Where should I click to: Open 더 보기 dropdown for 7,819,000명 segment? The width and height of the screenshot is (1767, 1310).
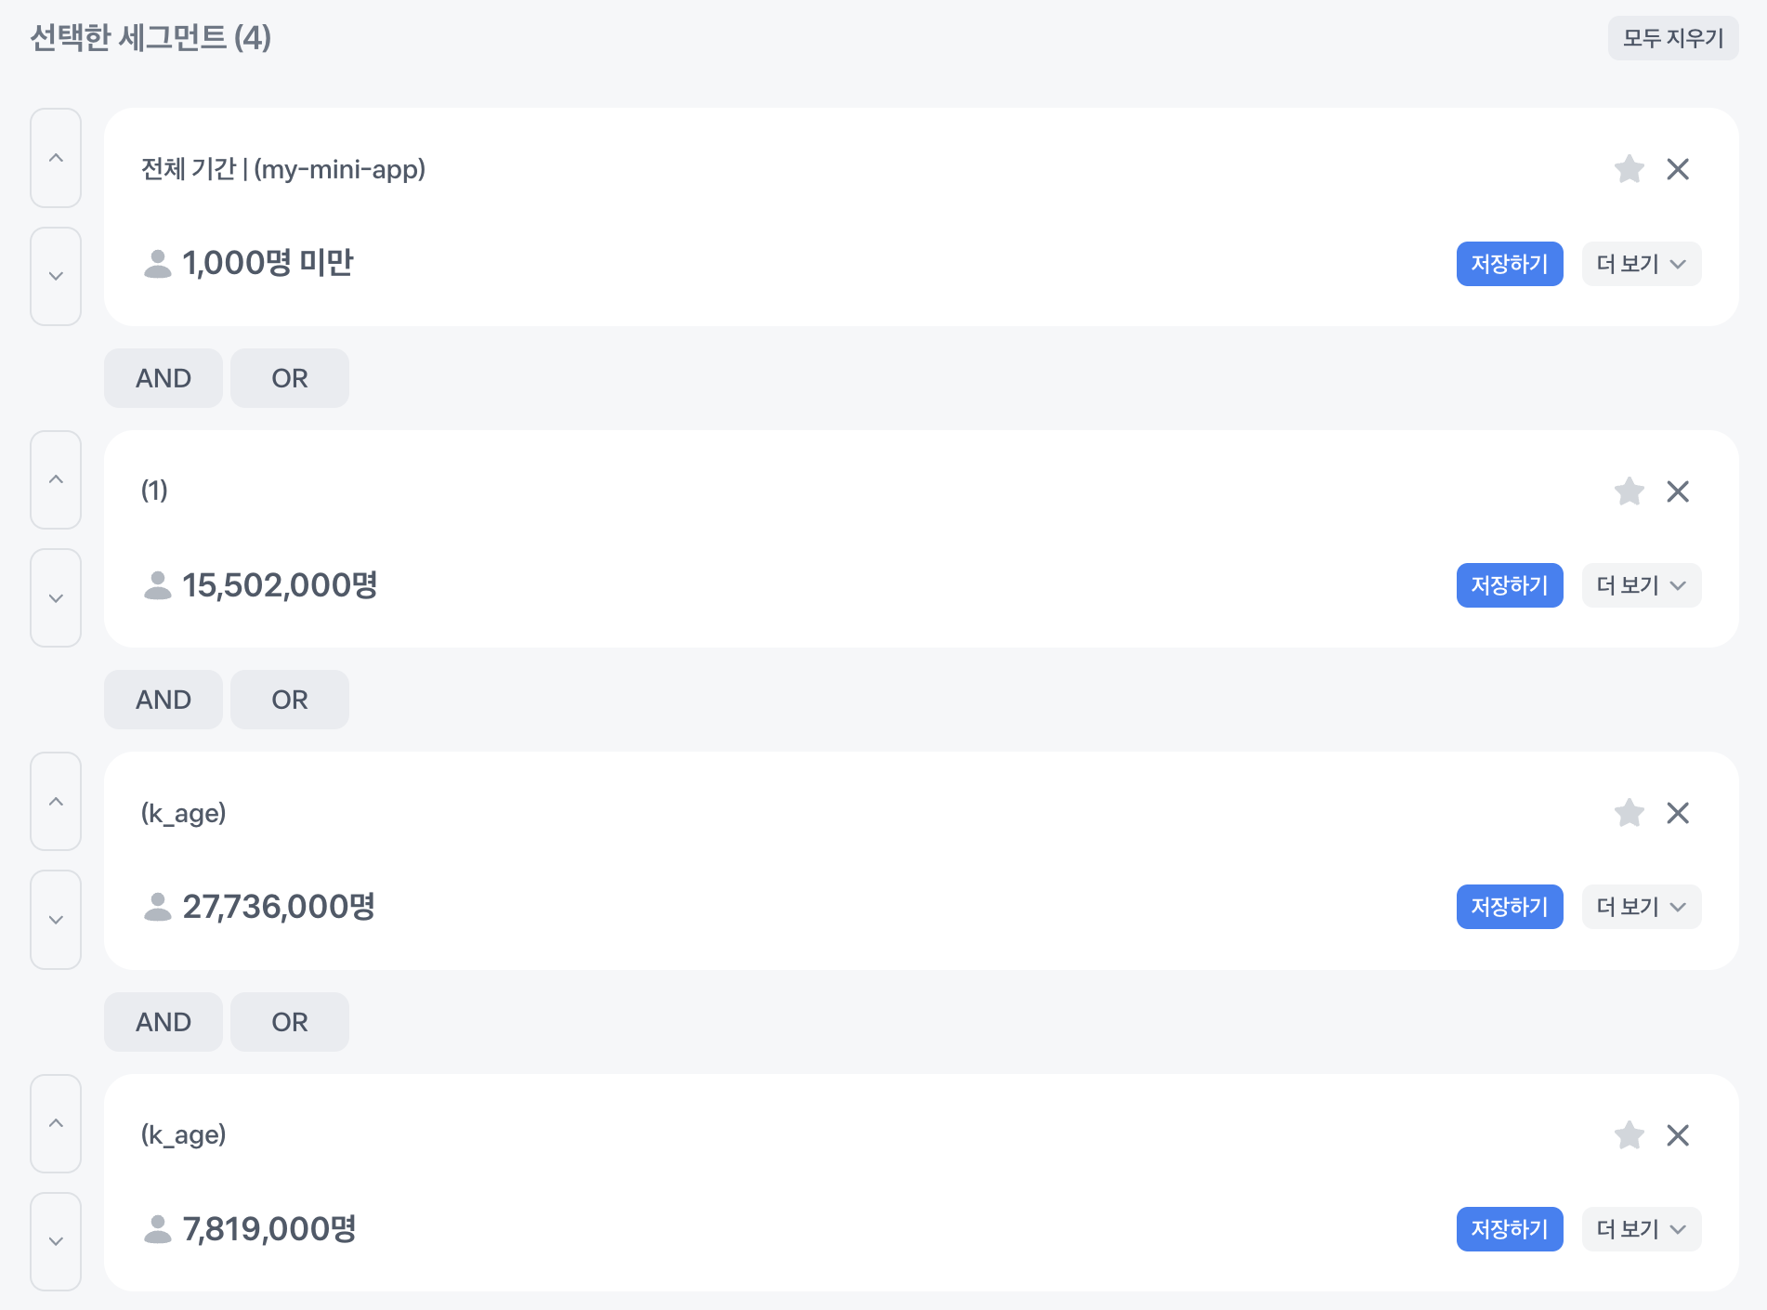tap(1641, 1229)
